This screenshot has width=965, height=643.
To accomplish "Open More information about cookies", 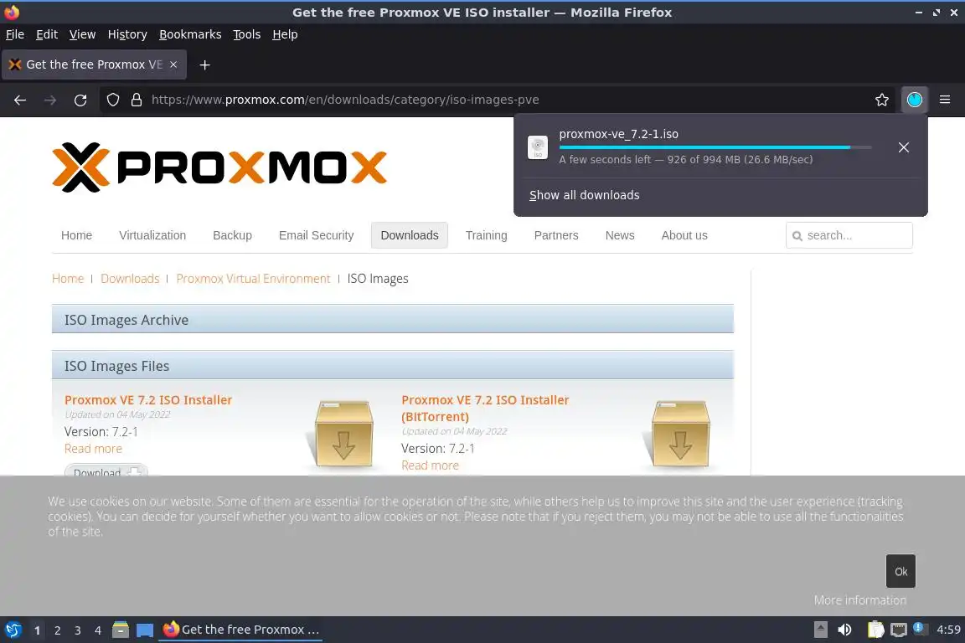I will [859, 600].
